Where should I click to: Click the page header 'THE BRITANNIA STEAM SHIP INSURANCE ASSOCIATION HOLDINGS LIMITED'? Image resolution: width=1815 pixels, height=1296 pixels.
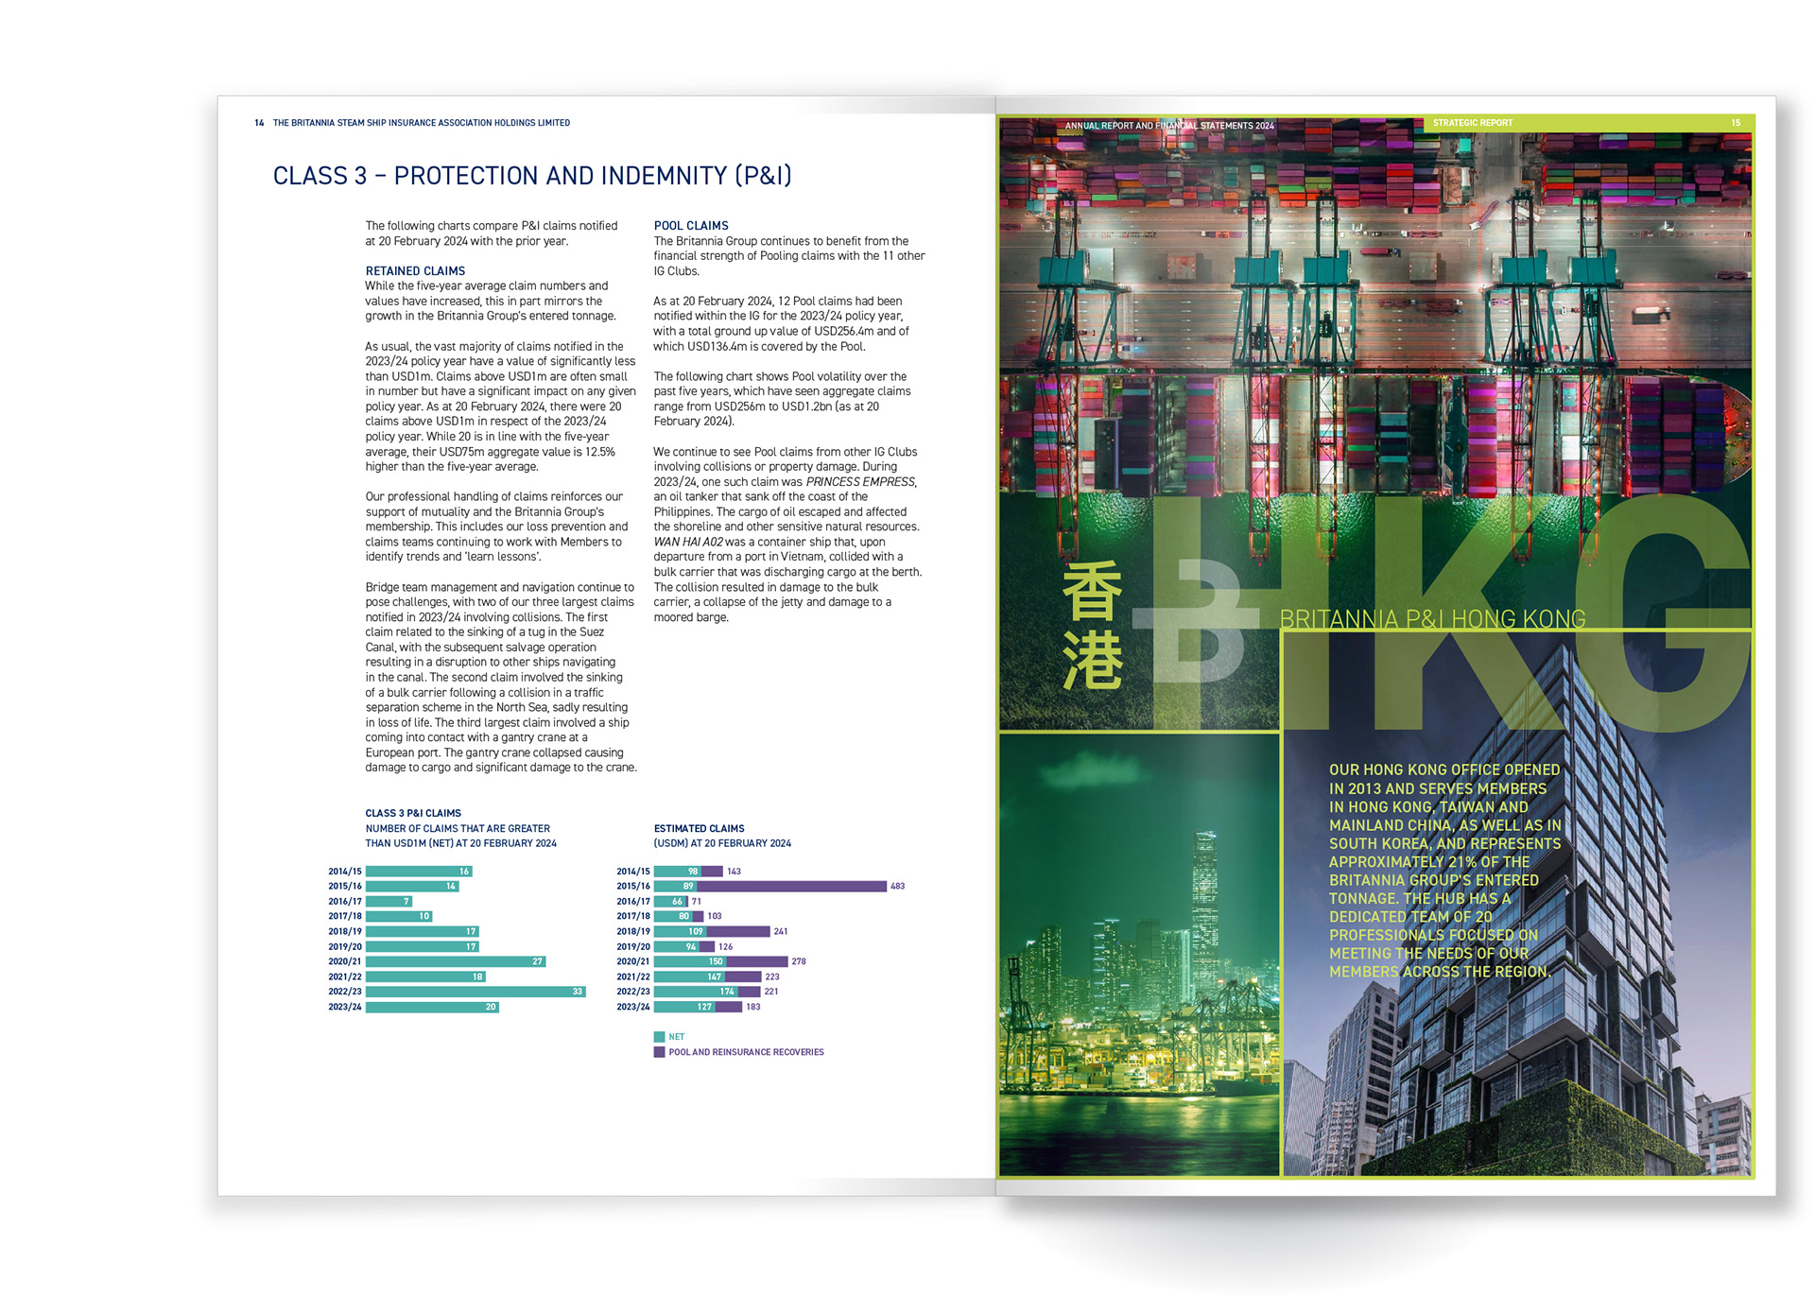(422, 123)
